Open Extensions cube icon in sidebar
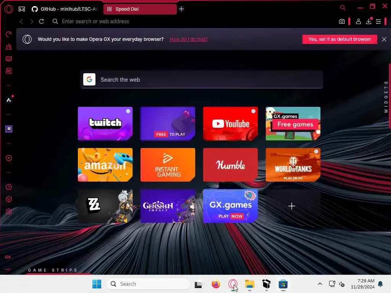The width and height of the screenshot is (391, 293). coord(9,199)
